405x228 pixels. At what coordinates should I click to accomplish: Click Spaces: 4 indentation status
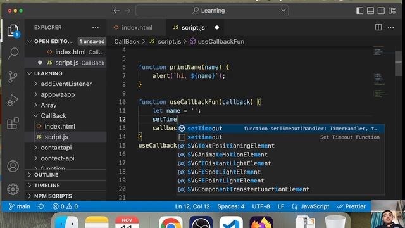coord(230,206)
